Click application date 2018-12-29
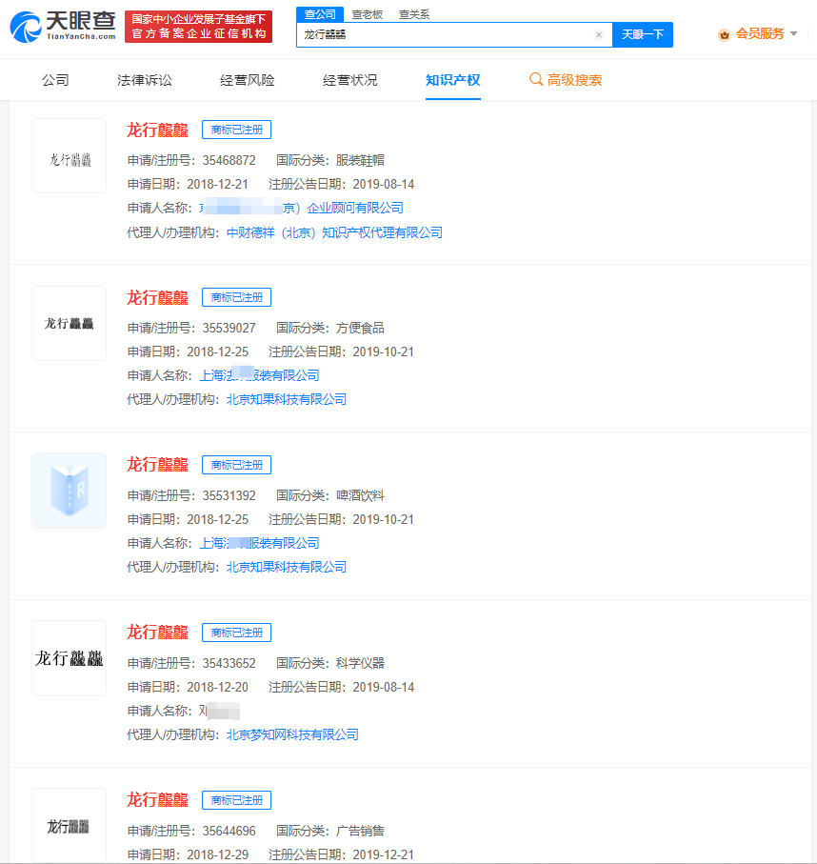Viewport: 817px width, 864px height. pyautogui.click(x=218, y=854)
